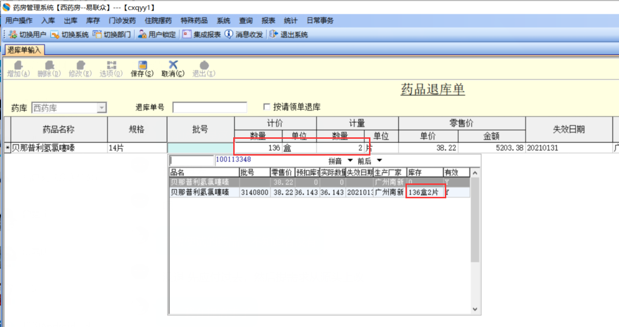
Task: Open the 门诊发药 menu
Action: coord(122,21)
